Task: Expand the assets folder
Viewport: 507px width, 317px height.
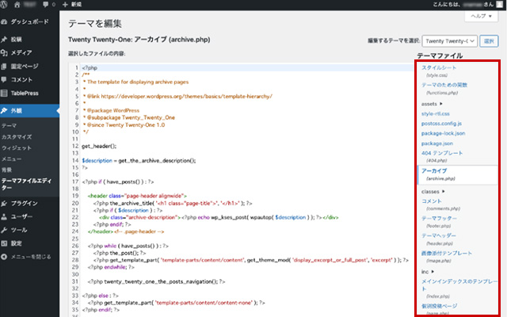Action: [x=432, y=104]
